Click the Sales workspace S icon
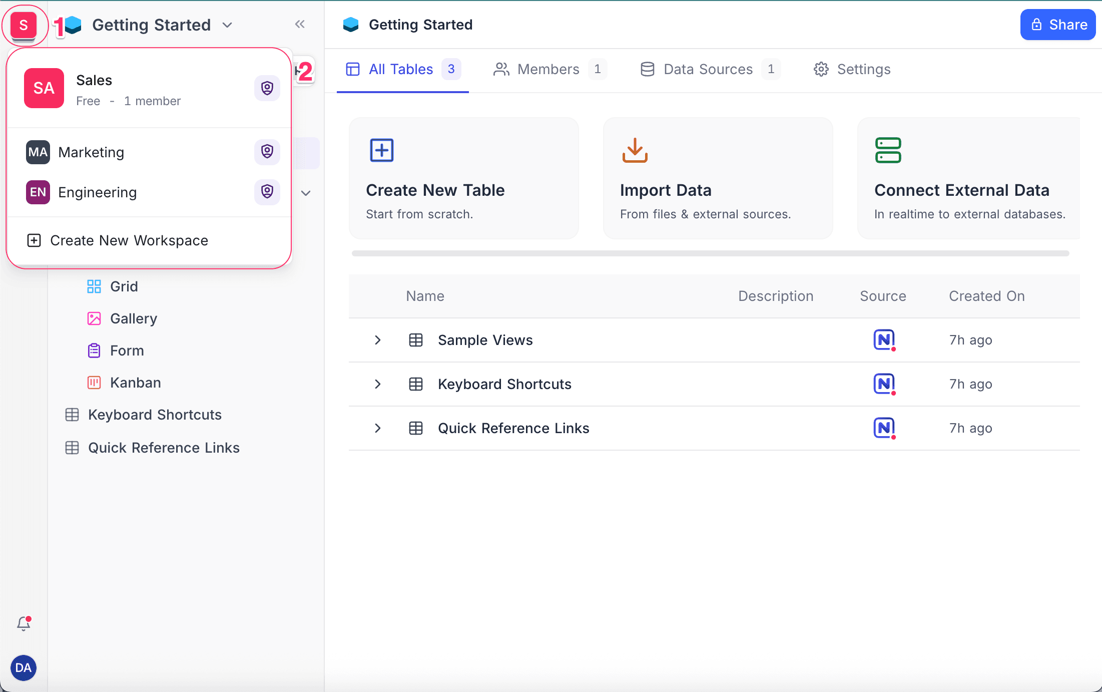 point(24,25)
